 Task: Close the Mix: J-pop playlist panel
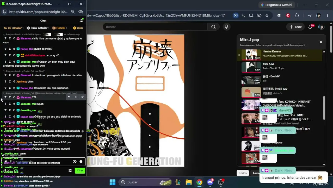321,42
